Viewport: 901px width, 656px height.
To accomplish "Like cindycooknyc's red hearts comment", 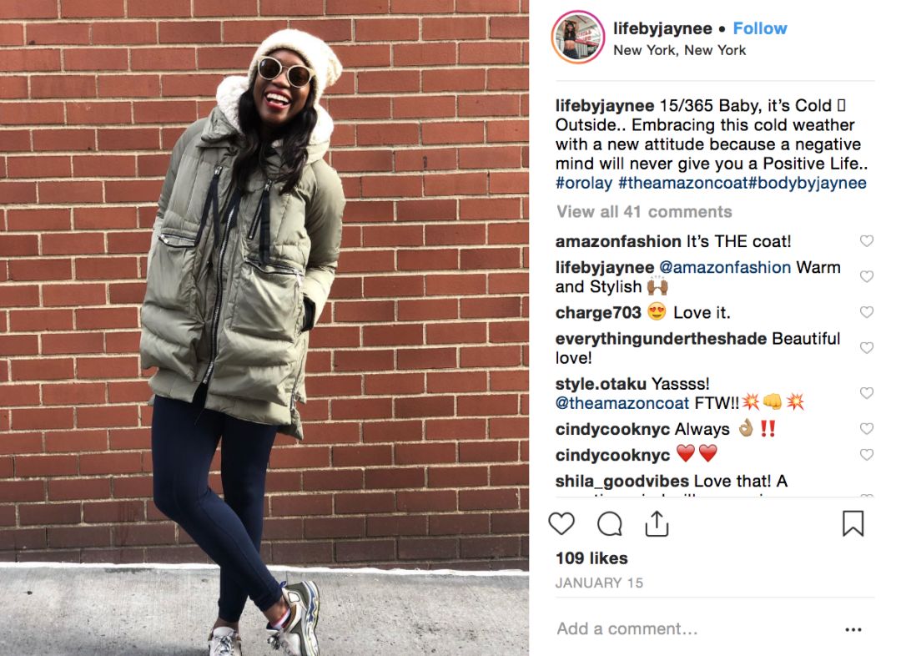I will point(867,455).
